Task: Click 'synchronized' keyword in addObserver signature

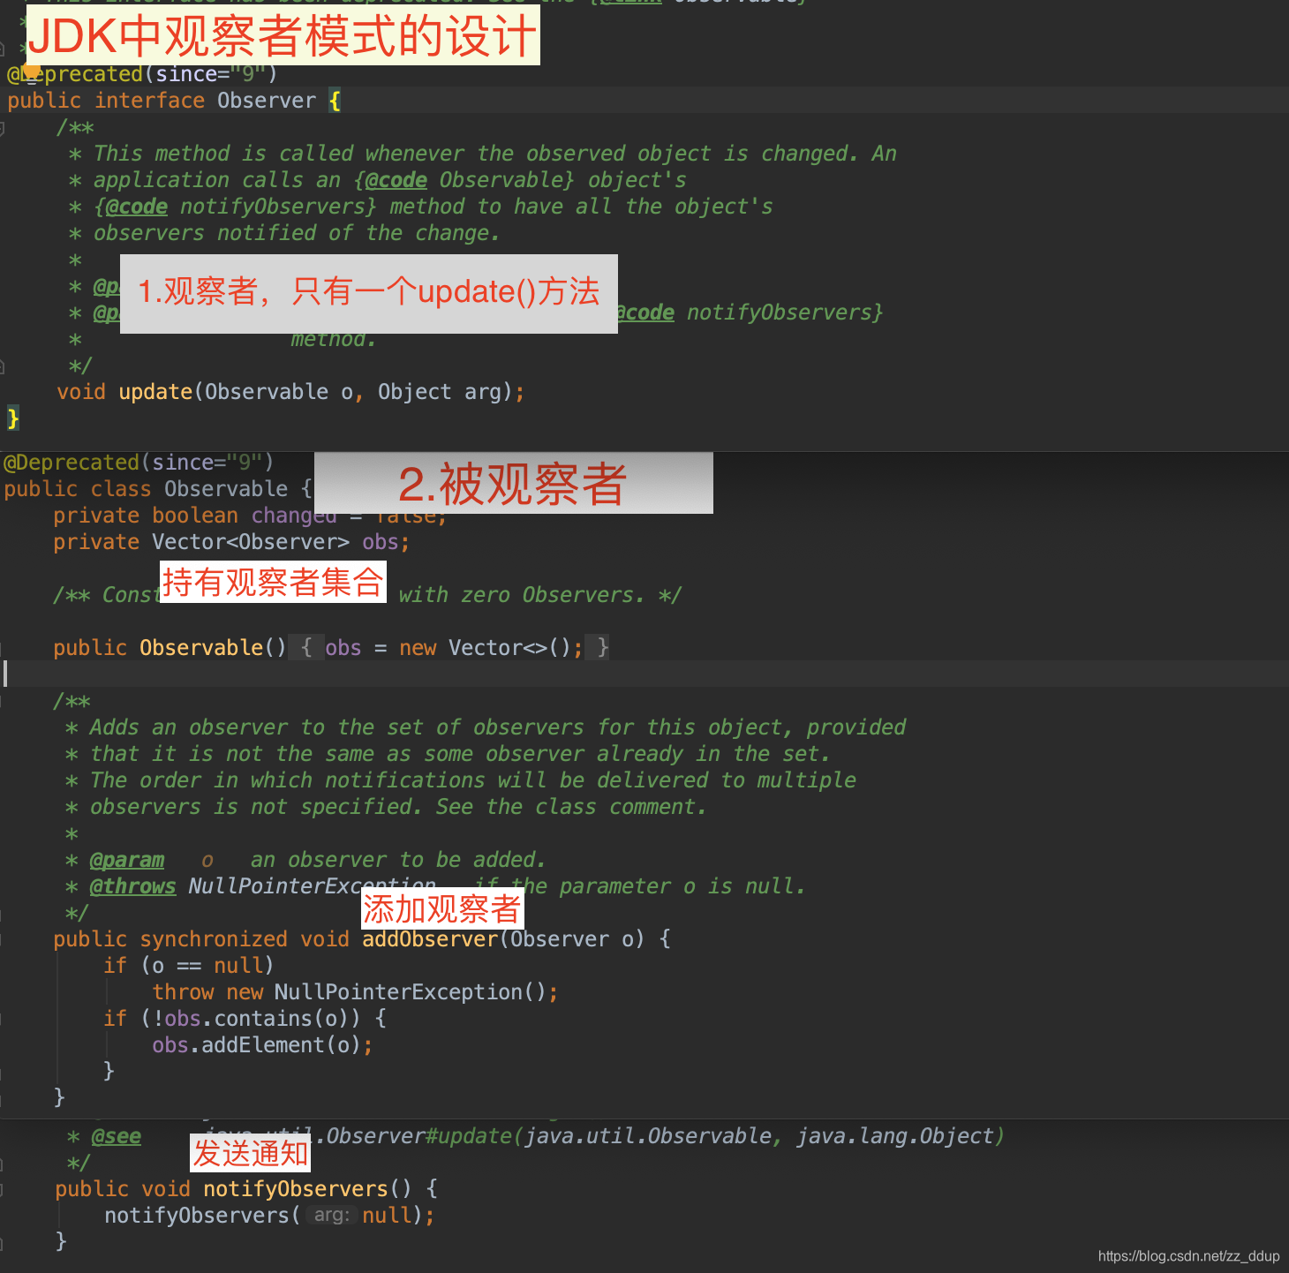Action: pyautogui.click(x=214, y=939)
